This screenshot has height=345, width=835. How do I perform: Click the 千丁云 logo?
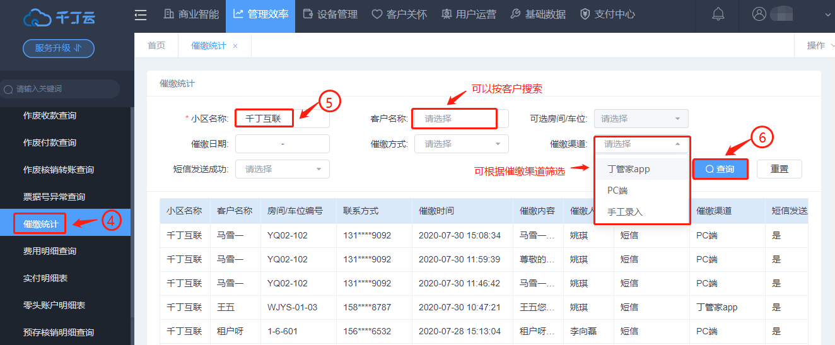click(59, 18)
